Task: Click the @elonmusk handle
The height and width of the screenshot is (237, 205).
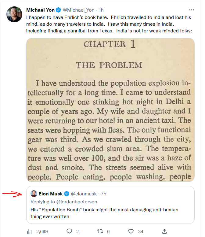Action: coord(84,194)
